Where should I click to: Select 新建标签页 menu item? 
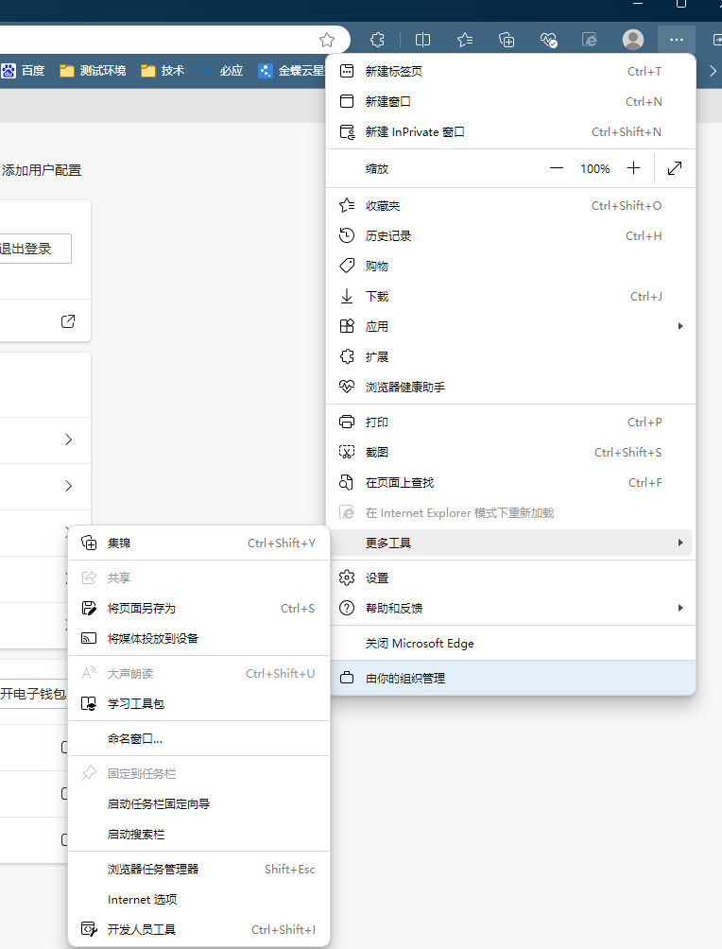(x=510, y=72)
